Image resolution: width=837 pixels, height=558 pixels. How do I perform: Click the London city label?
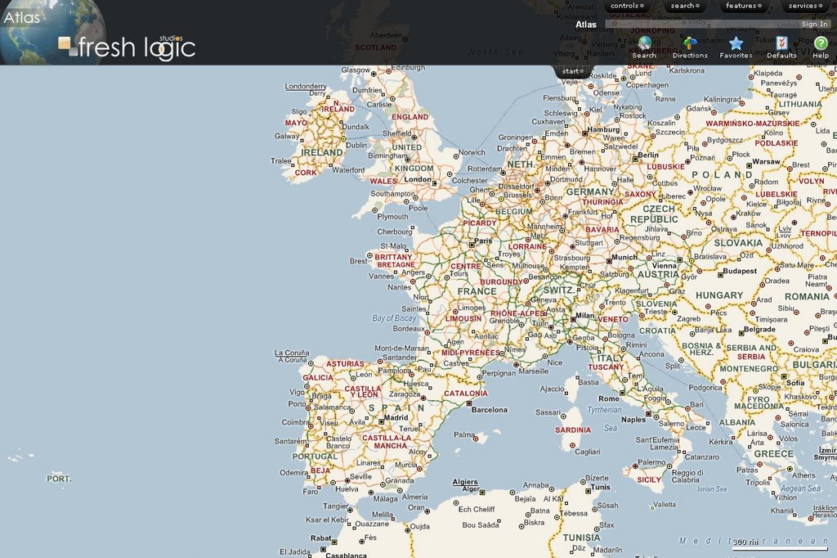pyautogui.click(x=418, y=179)
